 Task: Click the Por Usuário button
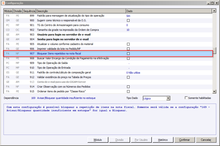(141, 140)
